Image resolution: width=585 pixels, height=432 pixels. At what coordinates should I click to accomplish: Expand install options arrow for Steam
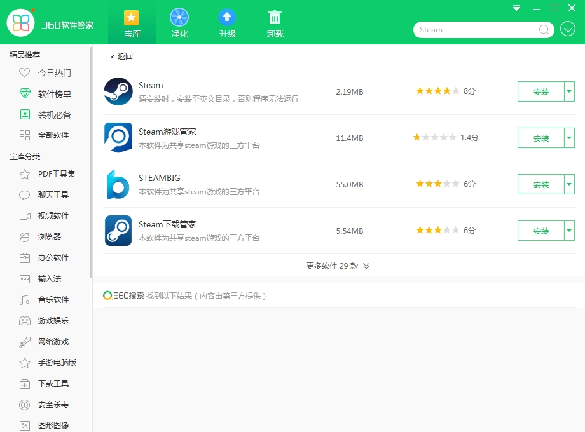[569, 91]
